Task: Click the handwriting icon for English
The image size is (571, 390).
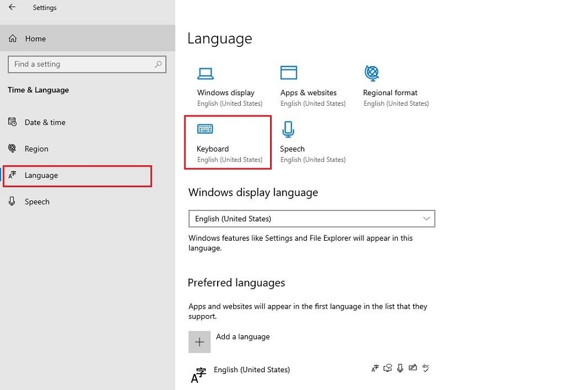Action: click(x=413, y=369)
